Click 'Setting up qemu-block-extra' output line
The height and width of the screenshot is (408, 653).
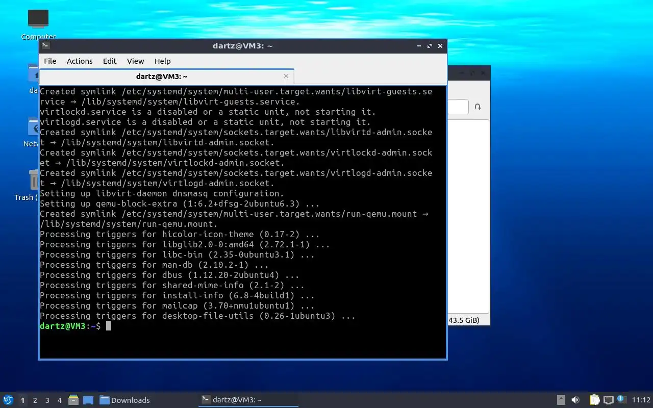tap(180, 203)
